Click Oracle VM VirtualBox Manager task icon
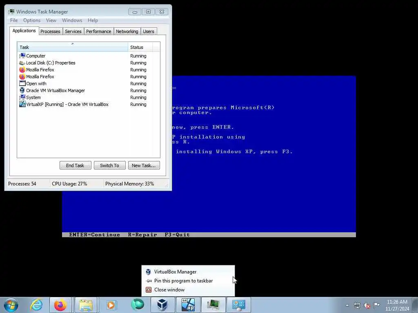The width and height of the screenshot is (418, 313). pos(22,90)
